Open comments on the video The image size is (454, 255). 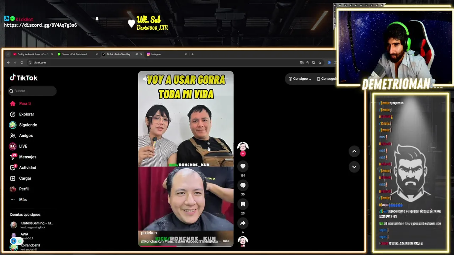(x=243, y=185)
